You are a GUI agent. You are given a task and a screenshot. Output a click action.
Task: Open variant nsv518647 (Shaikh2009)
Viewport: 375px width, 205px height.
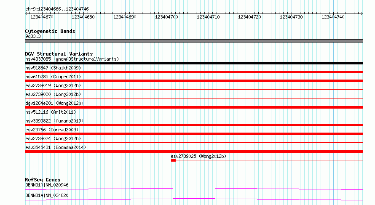coord(53,68)
